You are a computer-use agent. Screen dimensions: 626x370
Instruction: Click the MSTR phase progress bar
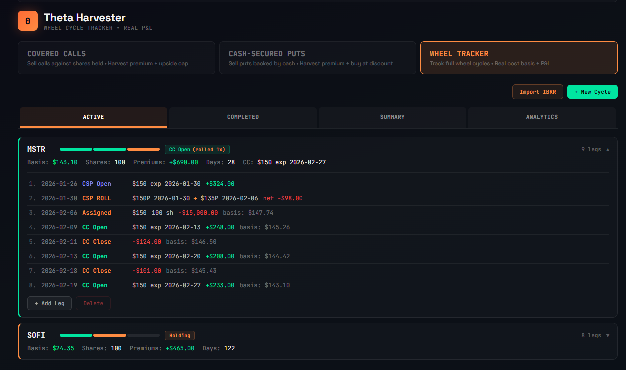coord(109,149)
